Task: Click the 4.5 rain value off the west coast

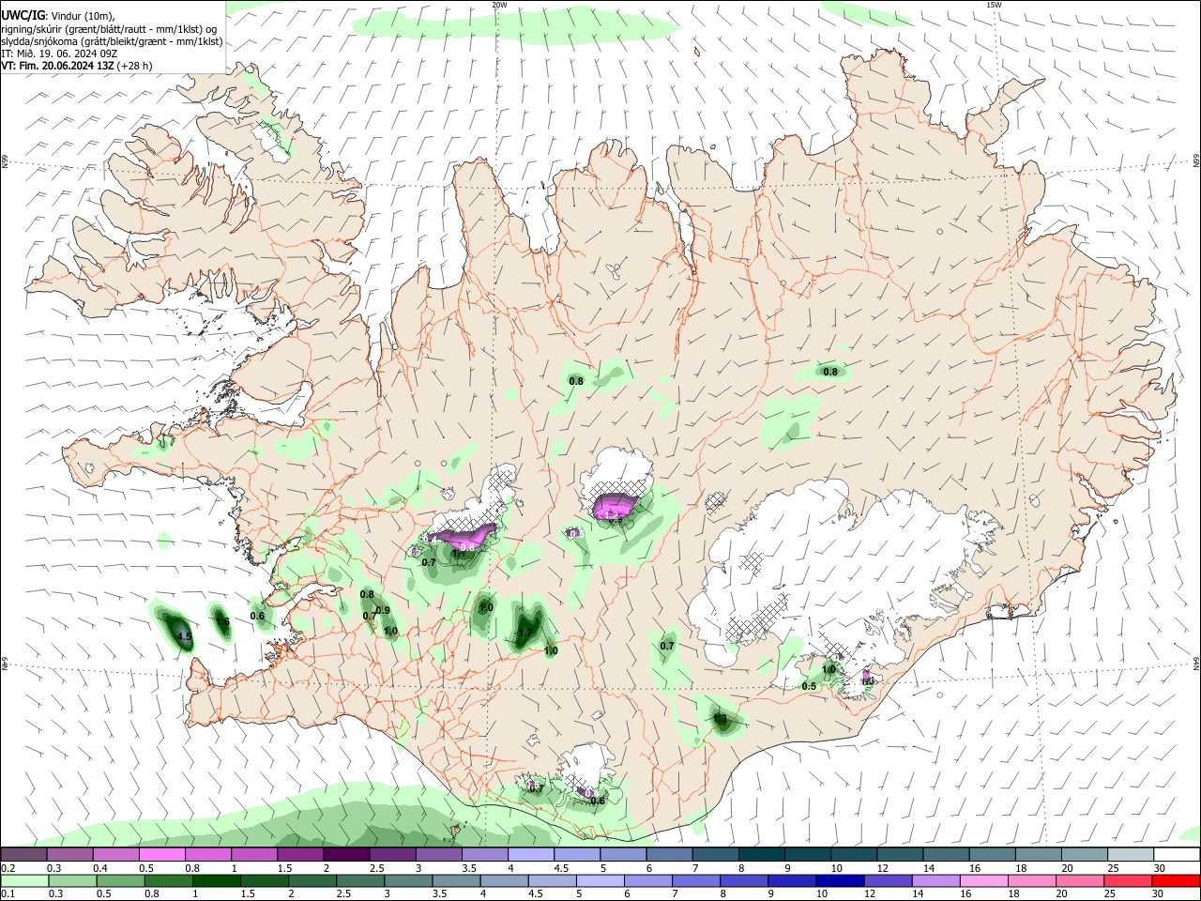Action: click(184, 636)
